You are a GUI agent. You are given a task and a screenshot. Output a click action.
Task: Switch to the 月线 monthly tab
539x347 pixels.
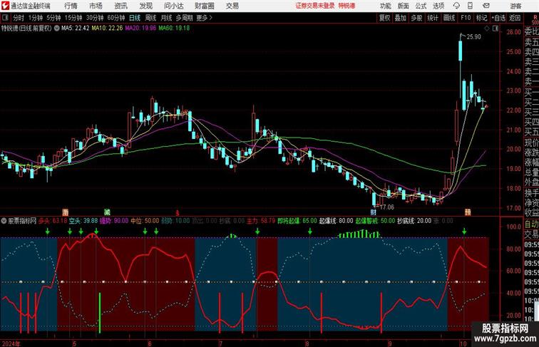166,18
